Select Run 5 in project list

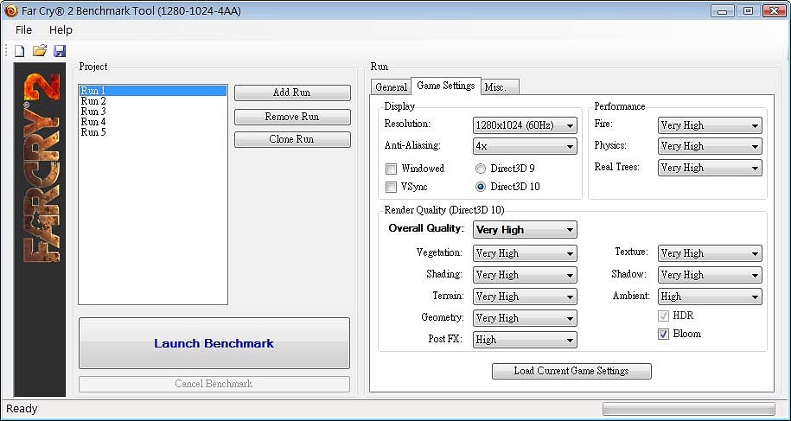click(x=153, y=132)
